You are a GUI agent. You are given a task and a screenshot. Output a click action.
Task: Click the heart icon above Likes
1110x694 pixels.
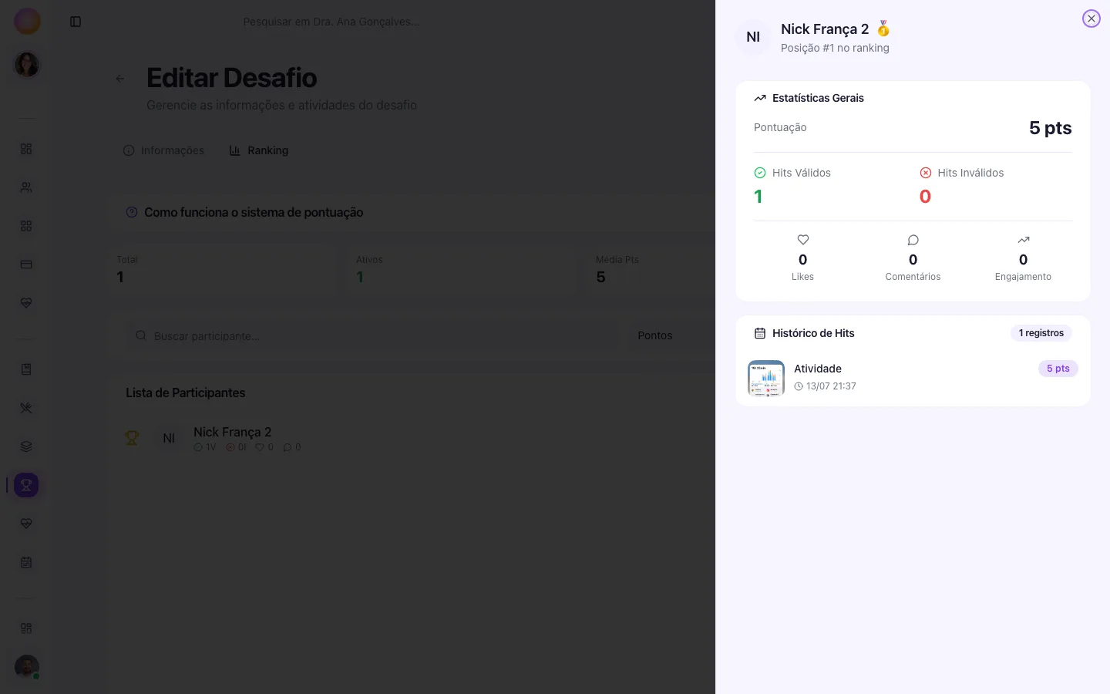802,240
